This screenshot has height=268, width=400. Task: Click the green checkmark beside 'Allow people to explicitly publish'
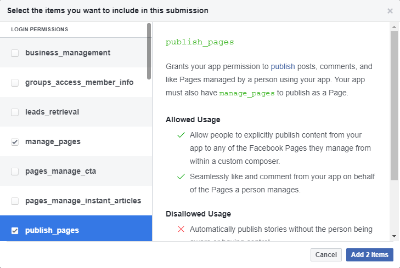(181, 135)
